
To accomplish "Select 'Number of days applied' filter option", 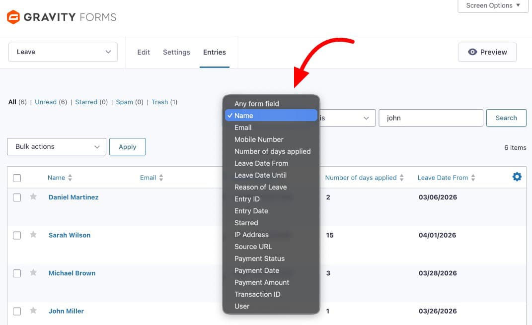I will click(271, 151).
